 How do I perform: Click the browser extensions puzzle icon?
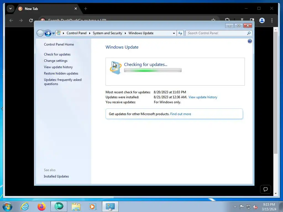tap(227, 20)
